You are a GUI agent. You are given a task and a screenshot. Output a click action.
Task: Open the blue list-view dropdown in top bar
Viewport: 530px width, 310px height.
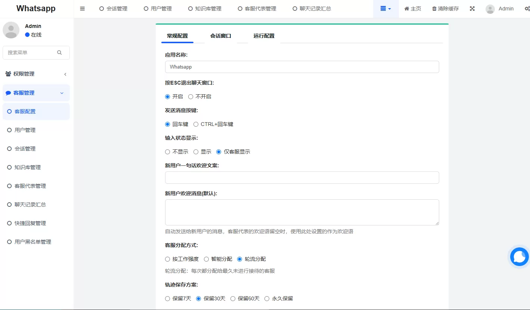click(386, 9)
